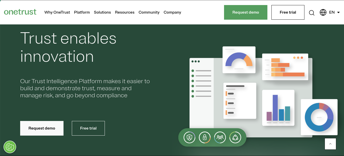Click the orange horizontal bar chart card
Screen dimensions: 344x156
(x=285, y=67)
